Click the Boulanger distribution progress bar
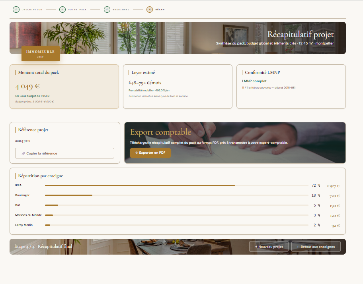This screenshot has height=284, width=363. tap(176, 195)
